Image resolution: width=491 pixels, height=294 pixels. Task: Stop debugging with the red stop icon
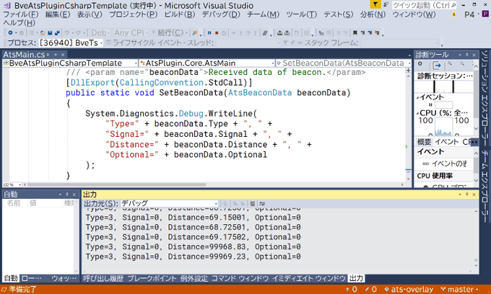pyautogui.click(x=217, y=32)
